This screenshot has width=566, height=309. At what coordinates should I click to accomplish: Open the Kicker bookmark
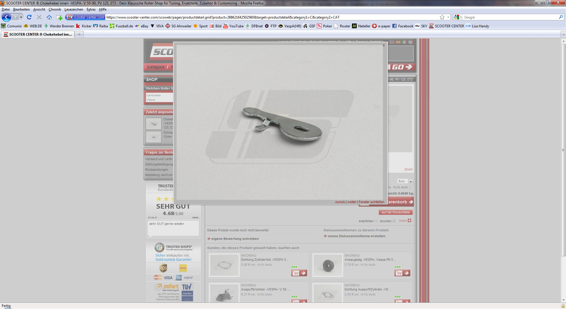pos(84,26)
